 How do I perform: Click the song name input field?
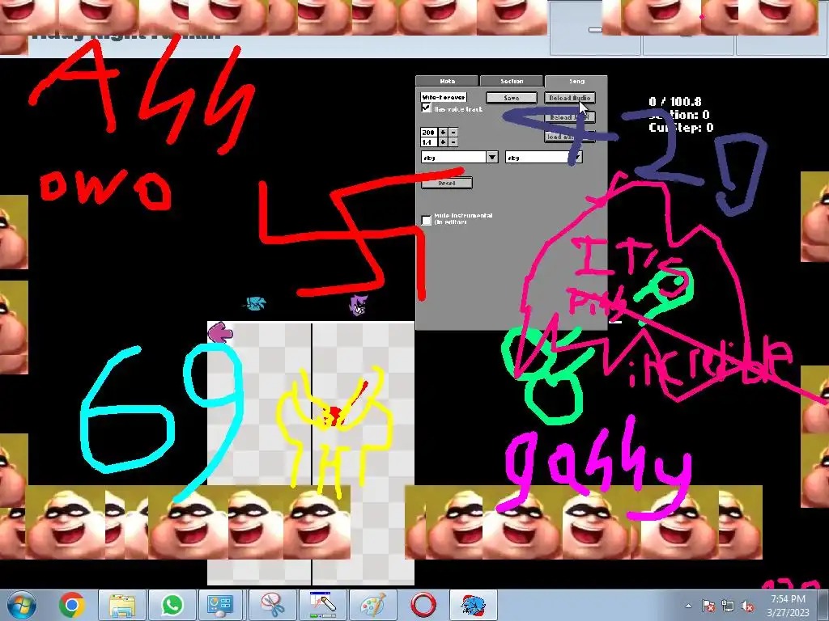[444, 97]
